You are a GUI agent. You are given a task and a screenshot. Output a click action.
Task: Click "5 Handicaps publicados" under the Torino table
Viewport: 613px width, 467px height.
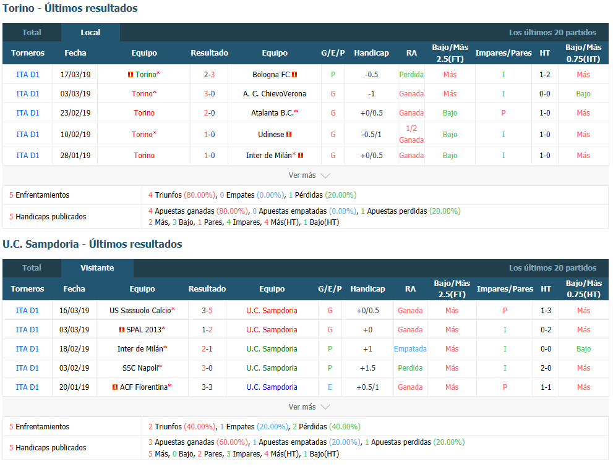point(48,217)
